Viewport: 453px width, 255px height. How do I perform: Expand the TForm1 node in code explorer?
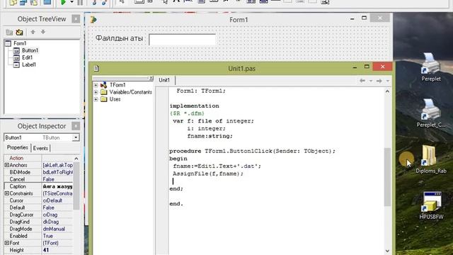click(x=96, y=85)
